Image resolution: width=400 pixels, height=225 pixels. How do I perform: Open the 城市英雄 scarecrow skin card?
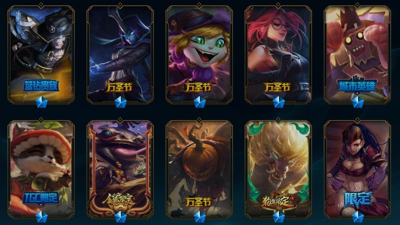tap(357, 54)
